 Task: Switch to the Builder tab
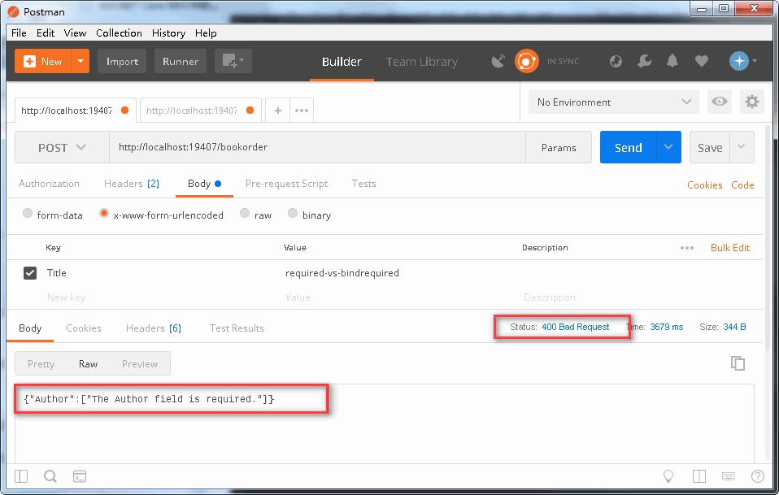point(342,62)
